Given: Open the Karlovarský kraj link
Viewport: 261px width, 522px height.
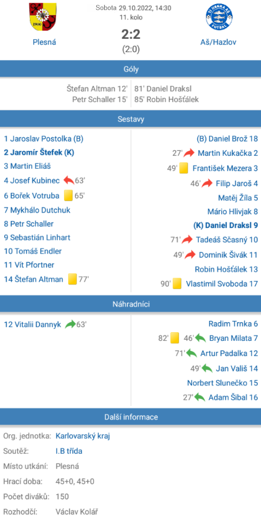Looking at the screenshot, I should [83, 436].
